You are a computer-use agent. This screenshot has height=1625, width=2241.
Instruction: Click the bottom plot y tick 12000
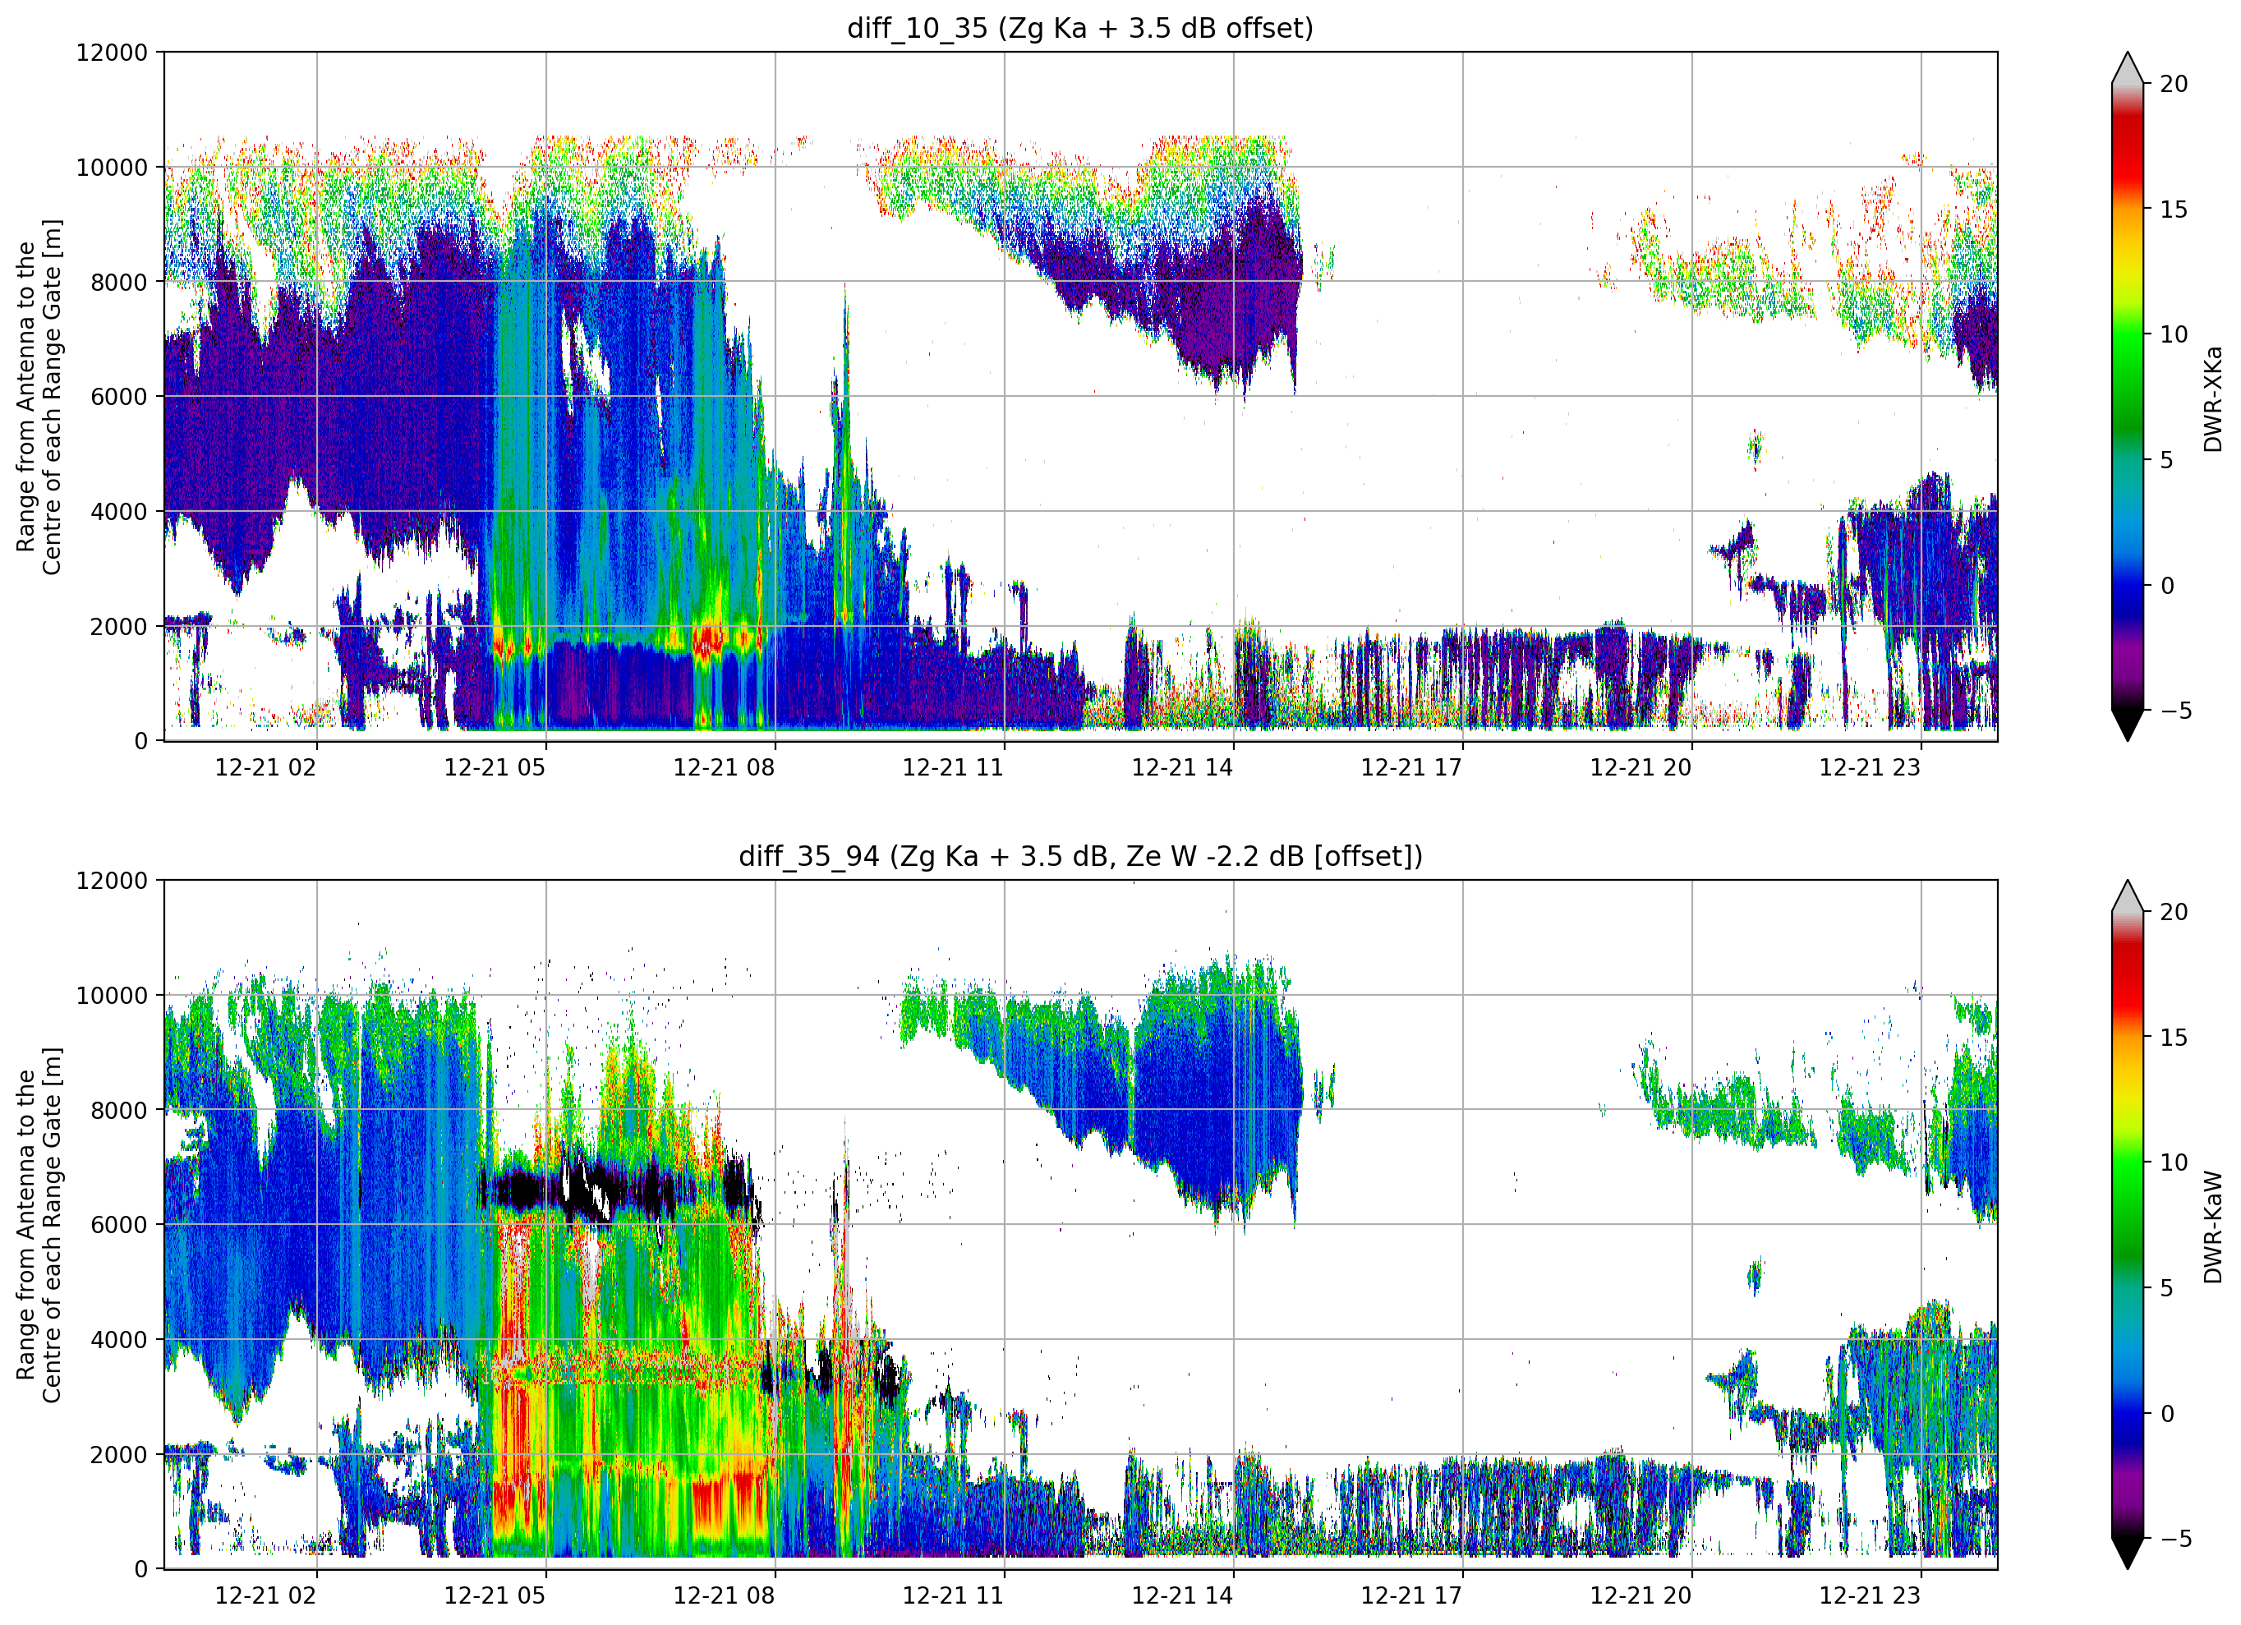click(112, 881)
